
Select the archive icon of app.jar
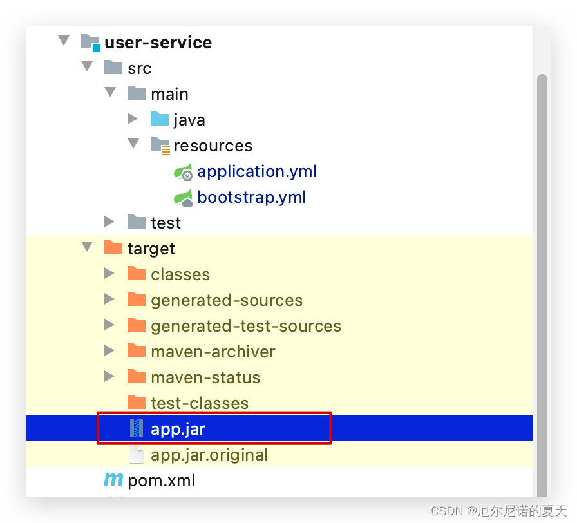coord(137,428)
